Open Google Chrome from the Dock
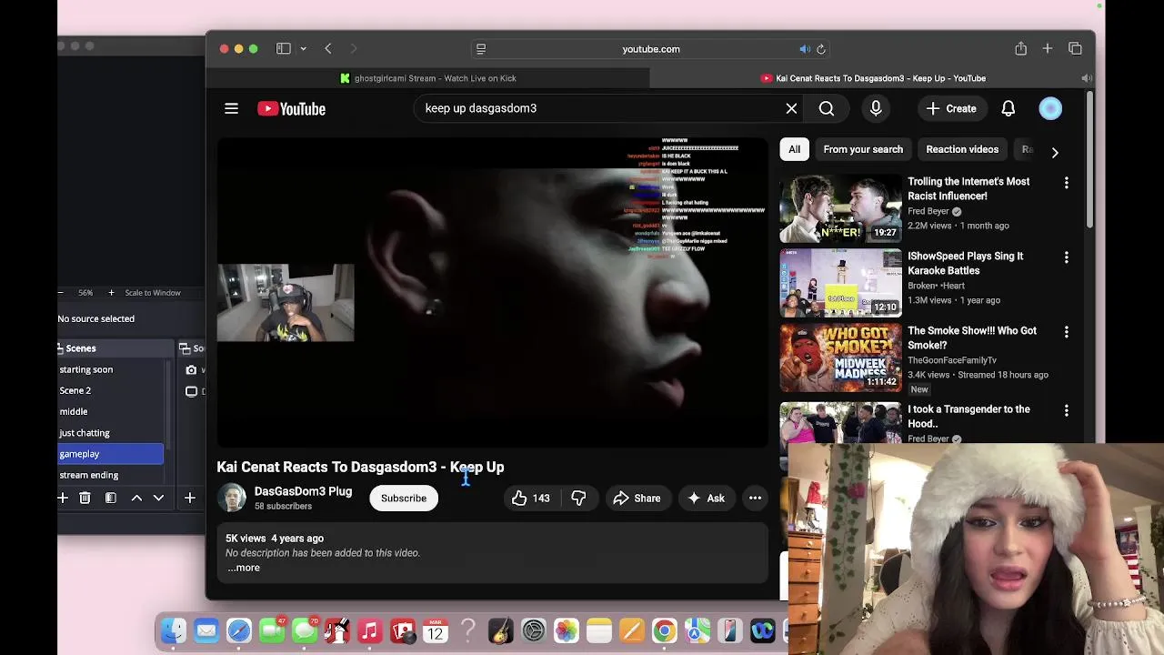The image size is (1164, 655). 664,630
